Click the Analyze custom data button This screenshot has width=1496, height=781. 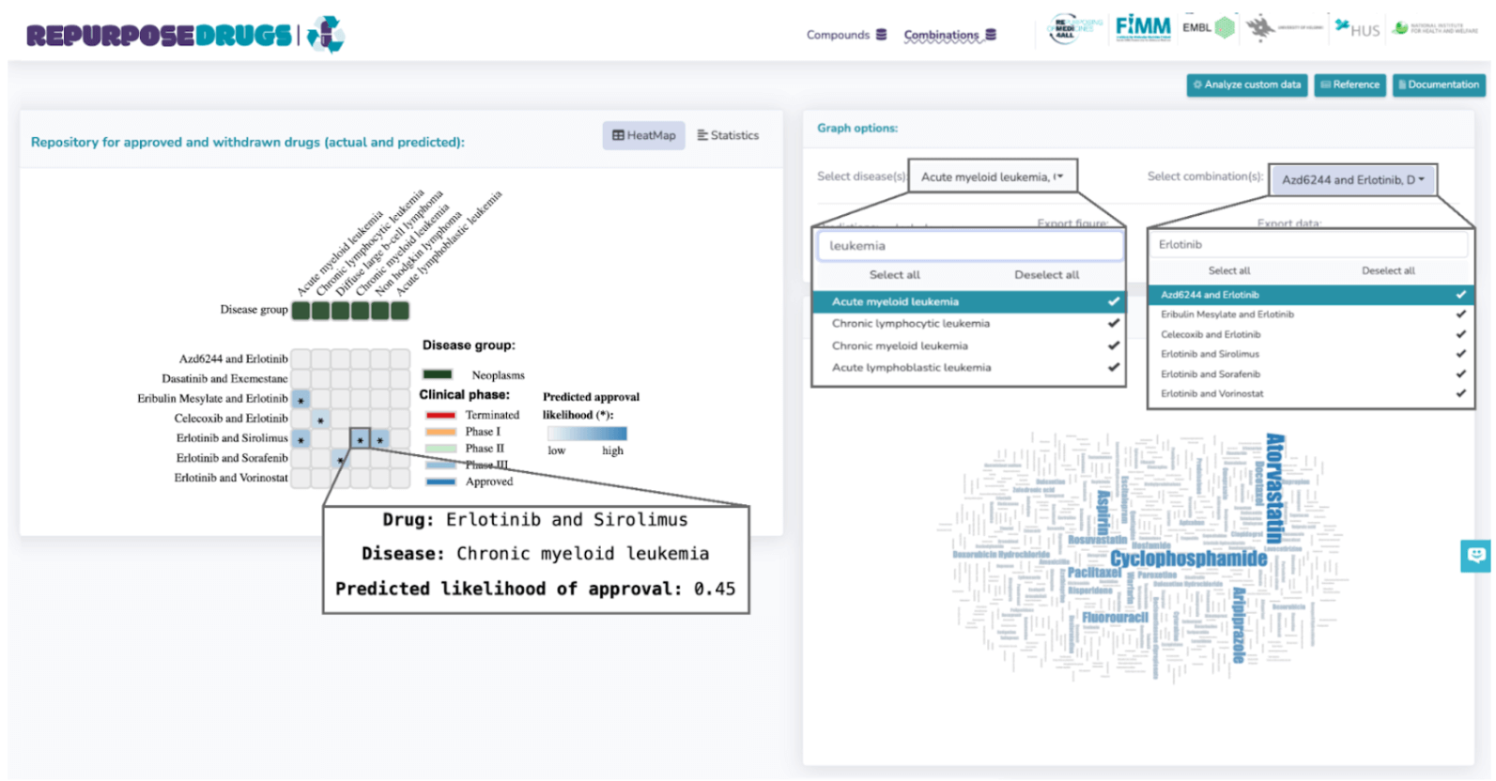point(1246,84)
